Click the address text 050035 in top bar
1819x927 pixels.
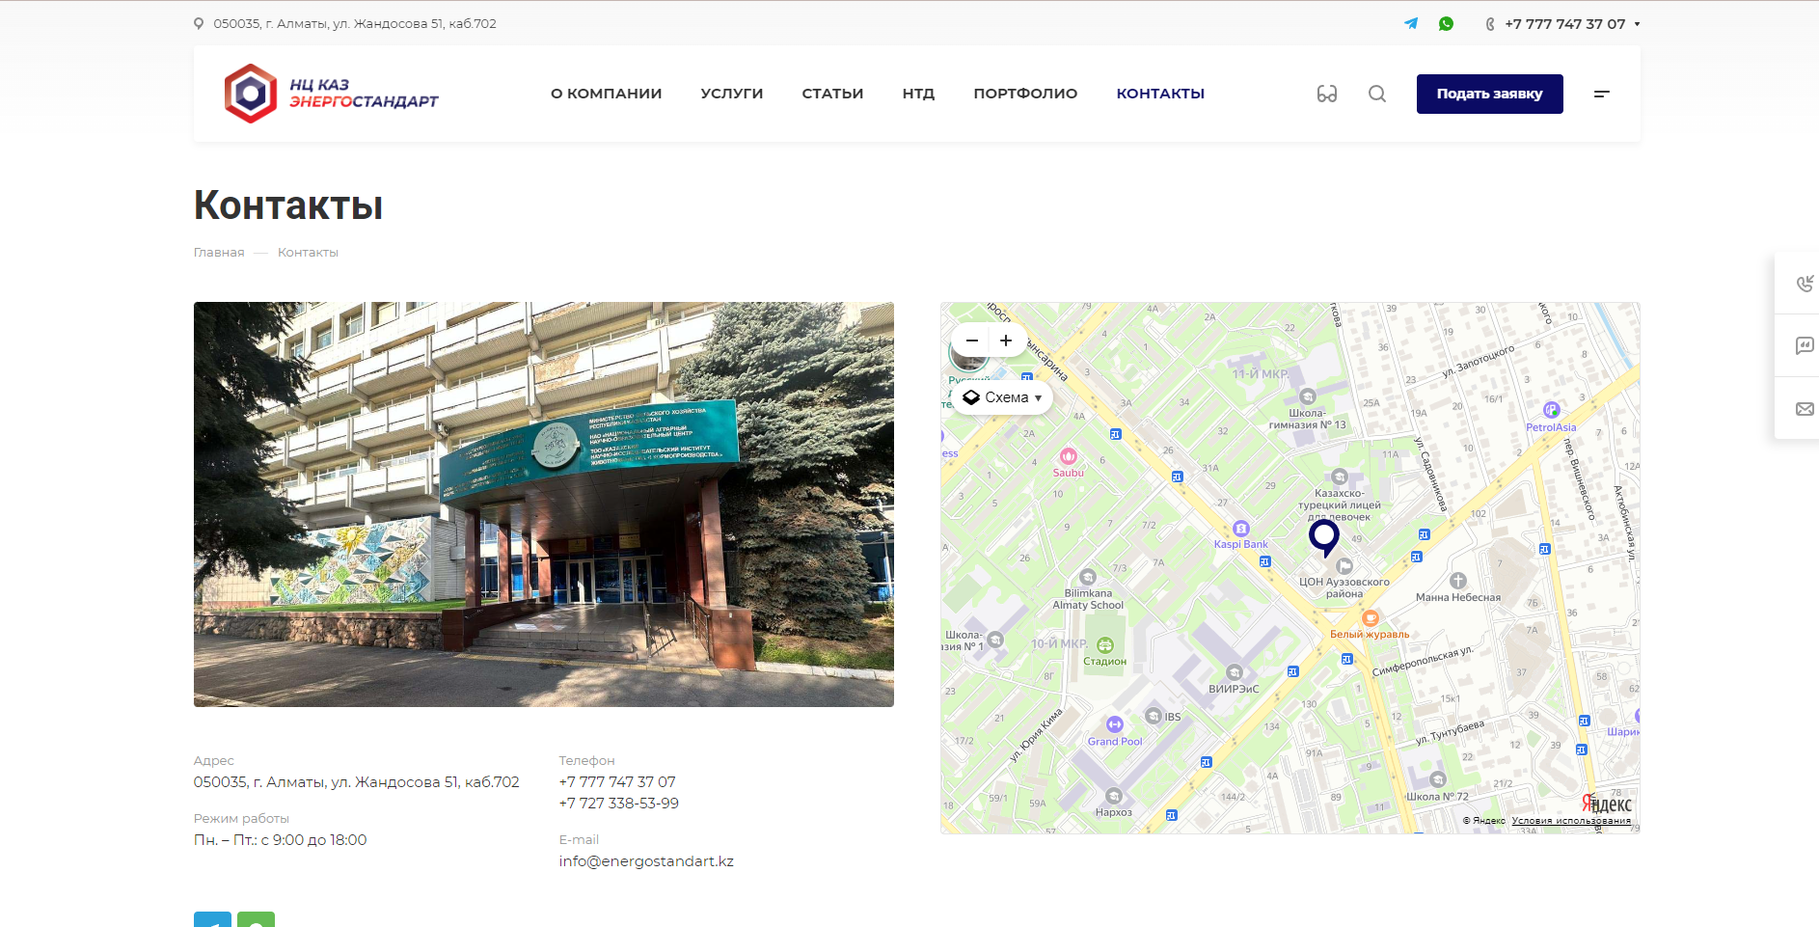[x=355, y=24]
